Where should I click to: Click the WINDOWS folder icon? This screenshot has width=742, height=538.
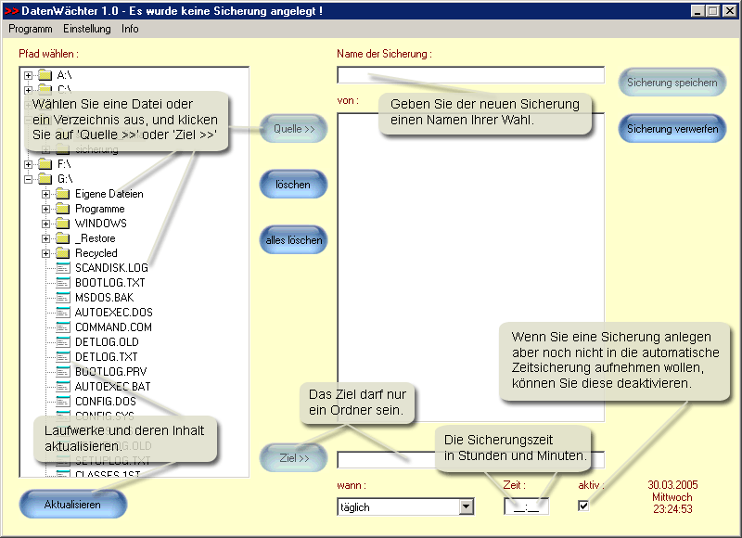point(63,224)
